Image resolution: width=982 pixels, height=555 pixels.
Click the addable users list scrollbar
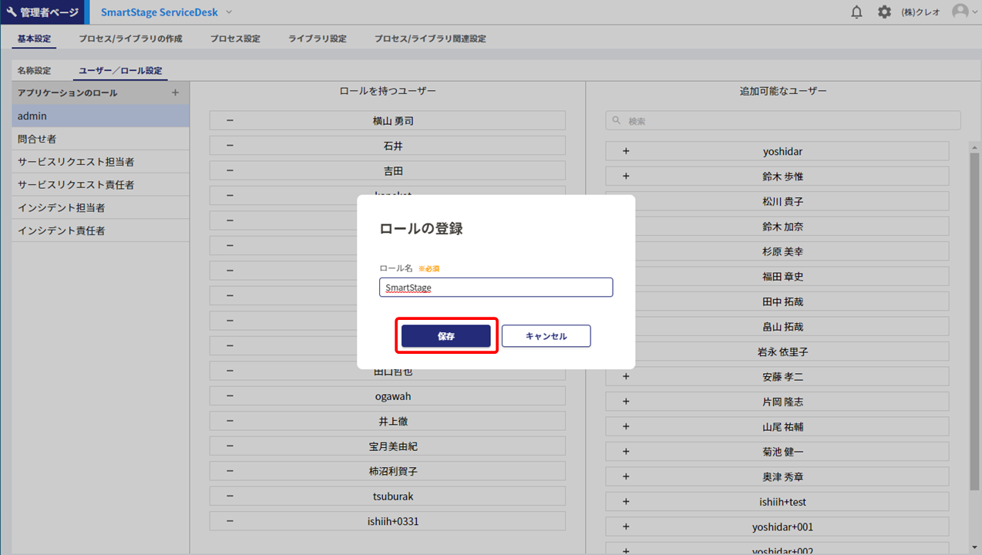[x=974, y=308]
